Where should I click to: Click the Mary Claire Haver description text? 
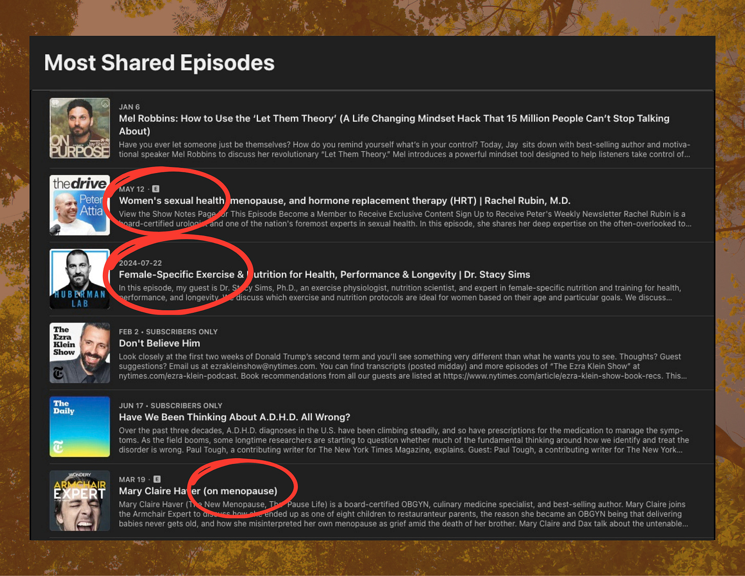[x=403, y=514]
